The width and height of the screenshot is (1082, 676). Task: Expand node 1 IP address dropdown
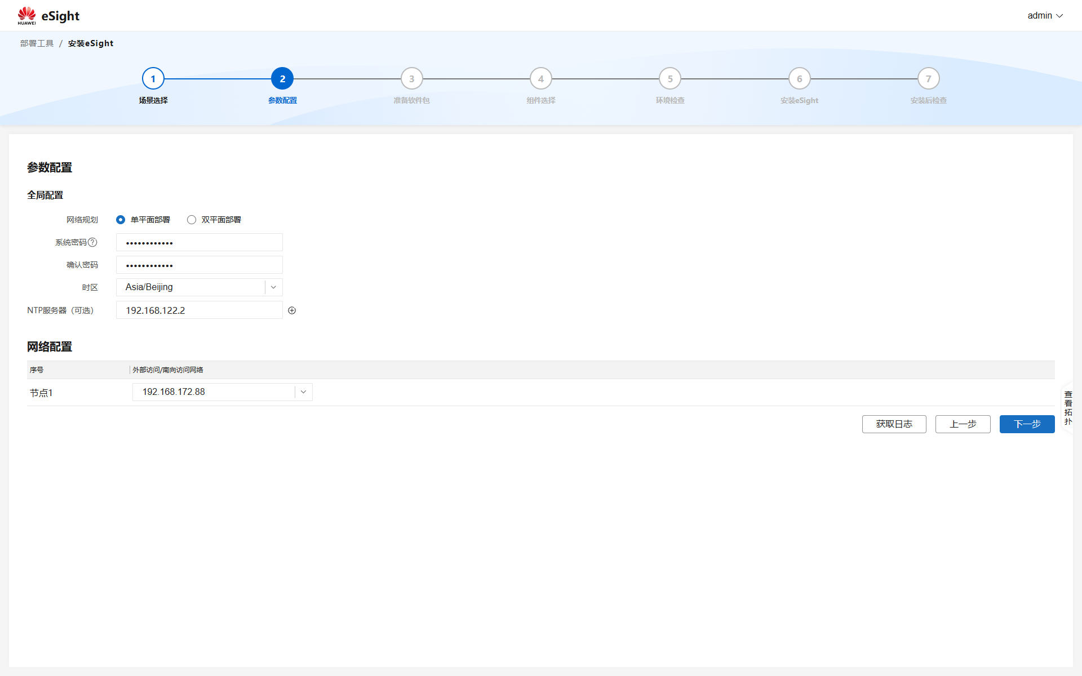pos(303,392)
